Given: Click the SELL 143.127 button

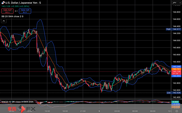Looking at the screenshot, I should [x=7, y=11].
